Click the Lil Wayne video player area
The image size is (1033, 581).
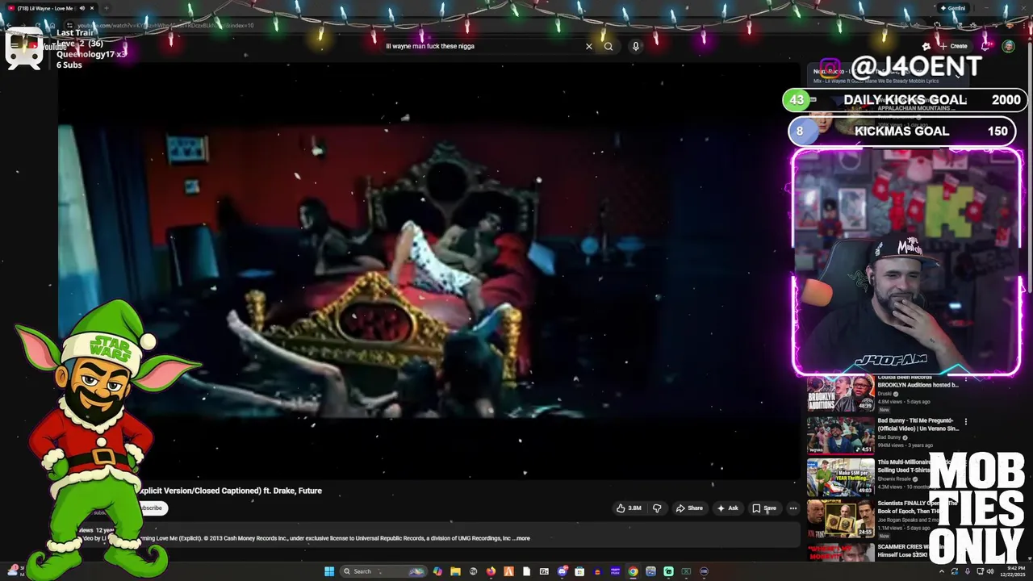click(428, 270)
